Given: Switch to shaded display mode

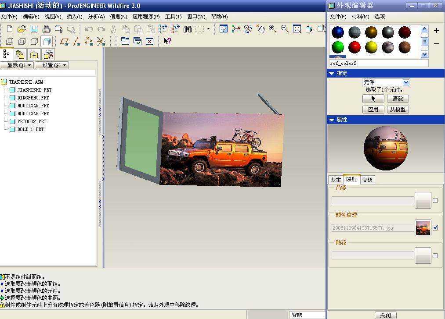Looking at the screenshot, I should click(x=47, y=42).
